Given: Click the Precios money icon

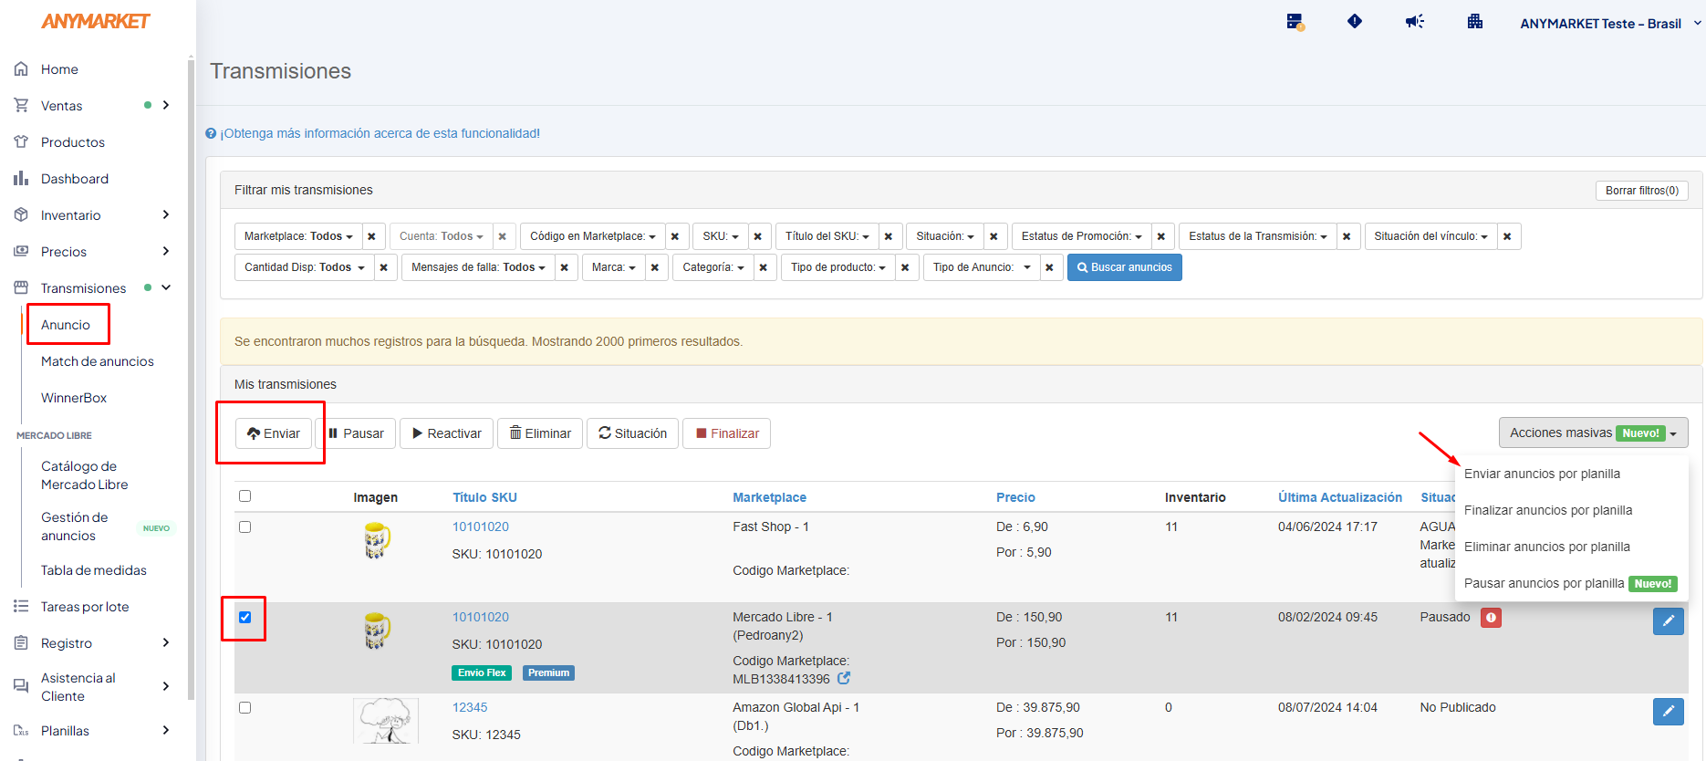Looking at the screenshot, I should [21, 252].
